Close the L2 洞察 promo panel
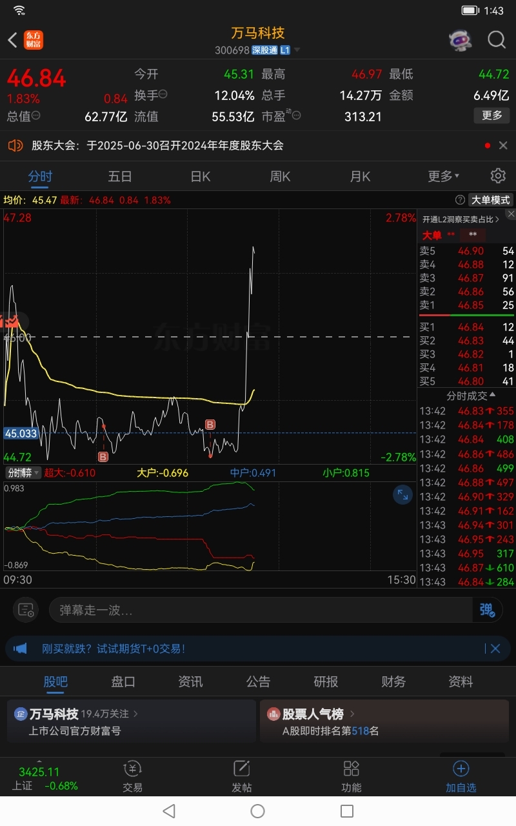Viewport: 516px width, 826px height. coord(510,214)
